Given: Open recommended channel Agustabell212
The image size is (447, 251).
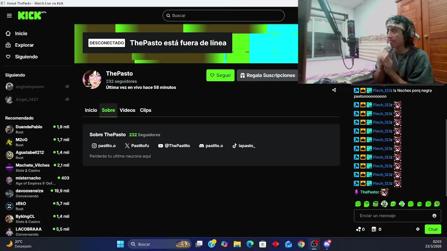Looking at the screenshot, I should (37, 155).
